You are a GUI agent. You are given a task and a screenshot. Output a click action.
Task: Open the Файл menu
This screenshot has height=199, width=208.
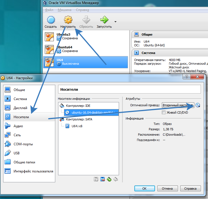click(x=49, y=10)
